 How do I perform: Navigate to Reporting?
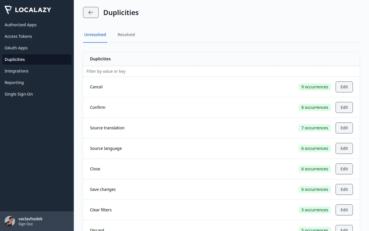click(x=14, y=83)
